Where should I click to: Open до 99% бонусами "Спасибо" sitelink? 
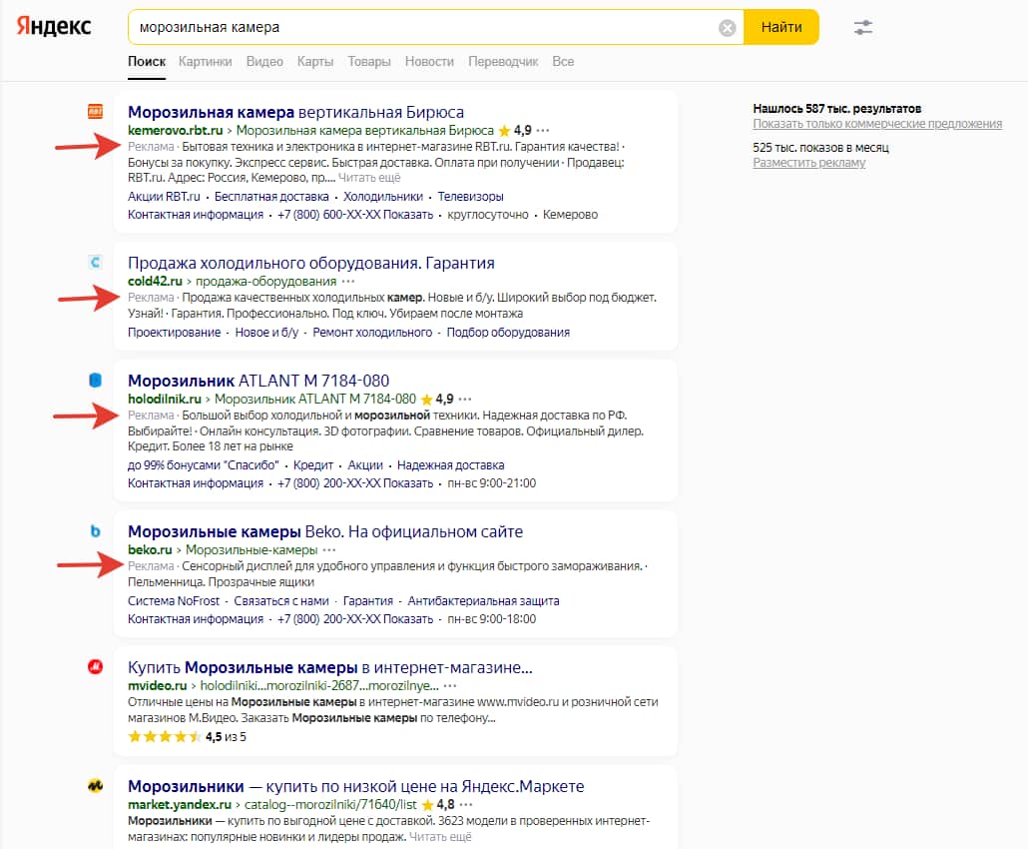[x=204, y=465]
